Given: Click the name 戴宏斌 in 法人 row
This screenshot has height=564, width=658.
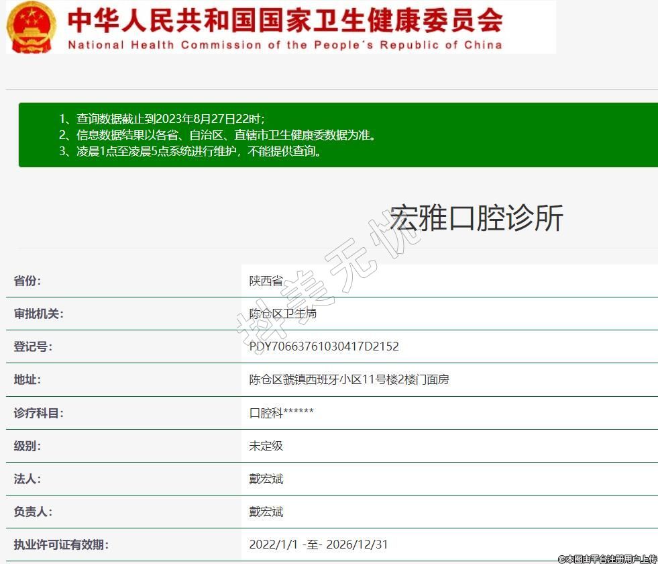Looking at the screenshot, I should coord(266,479).
